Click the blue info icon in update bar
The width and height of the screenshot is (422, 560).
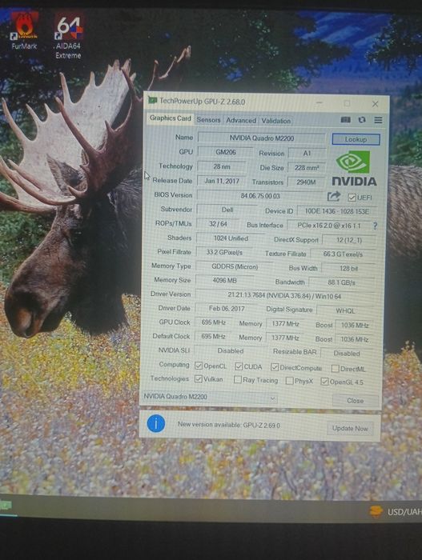click(x=156, y=423)
